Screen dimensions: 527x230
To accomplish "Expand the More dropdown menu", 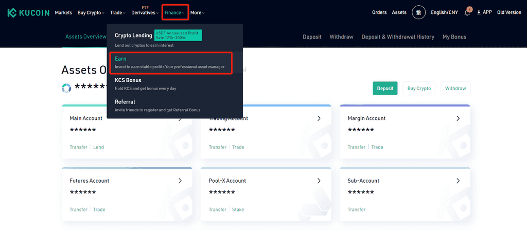I will point(197,13).
